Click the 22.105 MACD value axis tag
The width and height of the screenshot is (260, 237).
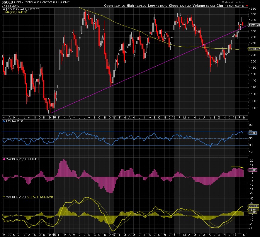[x=254, y=206]
